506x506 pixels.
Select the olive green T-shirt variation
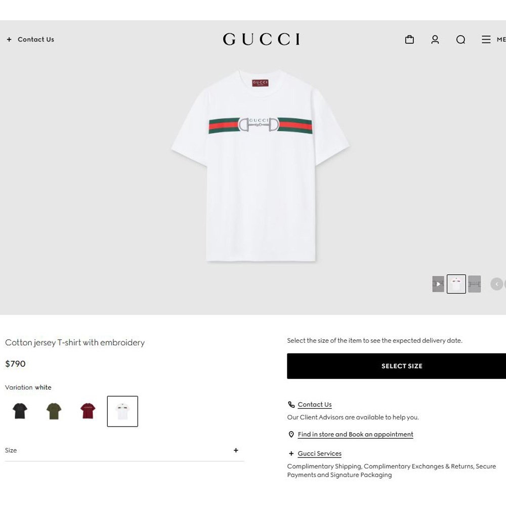click(54, 411)
